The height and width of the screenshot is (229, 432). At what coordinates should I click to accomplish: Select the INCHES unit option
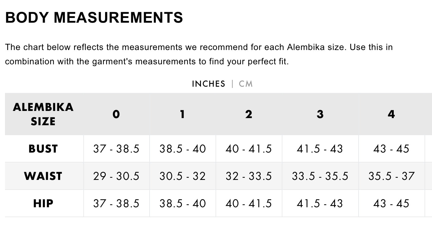click(x=208, y=84)
